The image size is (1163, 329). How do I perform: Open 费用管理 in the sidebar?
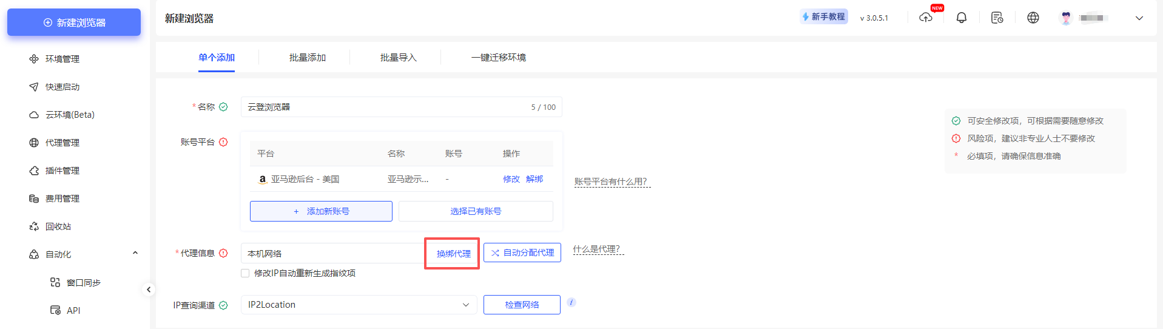[x=62, y=198]
